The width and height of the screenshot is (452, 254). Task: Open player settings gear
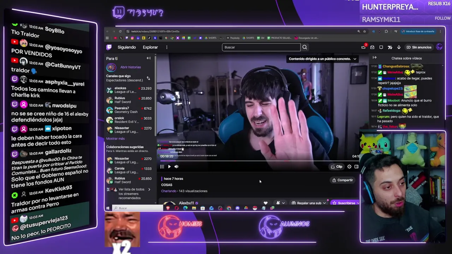[349, 167]
